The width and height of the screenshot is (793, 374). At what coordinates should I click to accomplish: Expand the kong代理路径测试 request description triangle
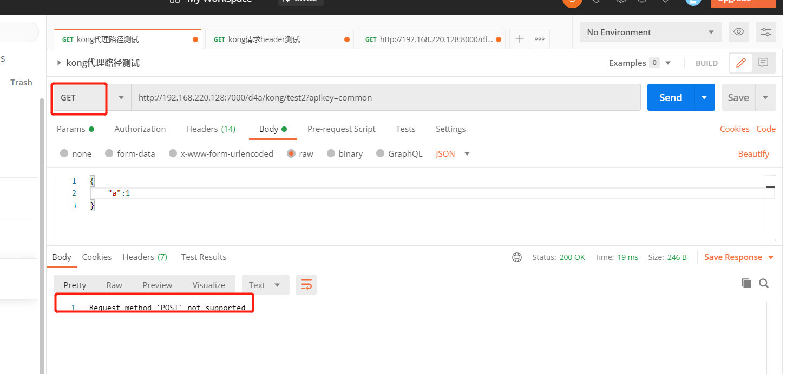pos(59,63)
